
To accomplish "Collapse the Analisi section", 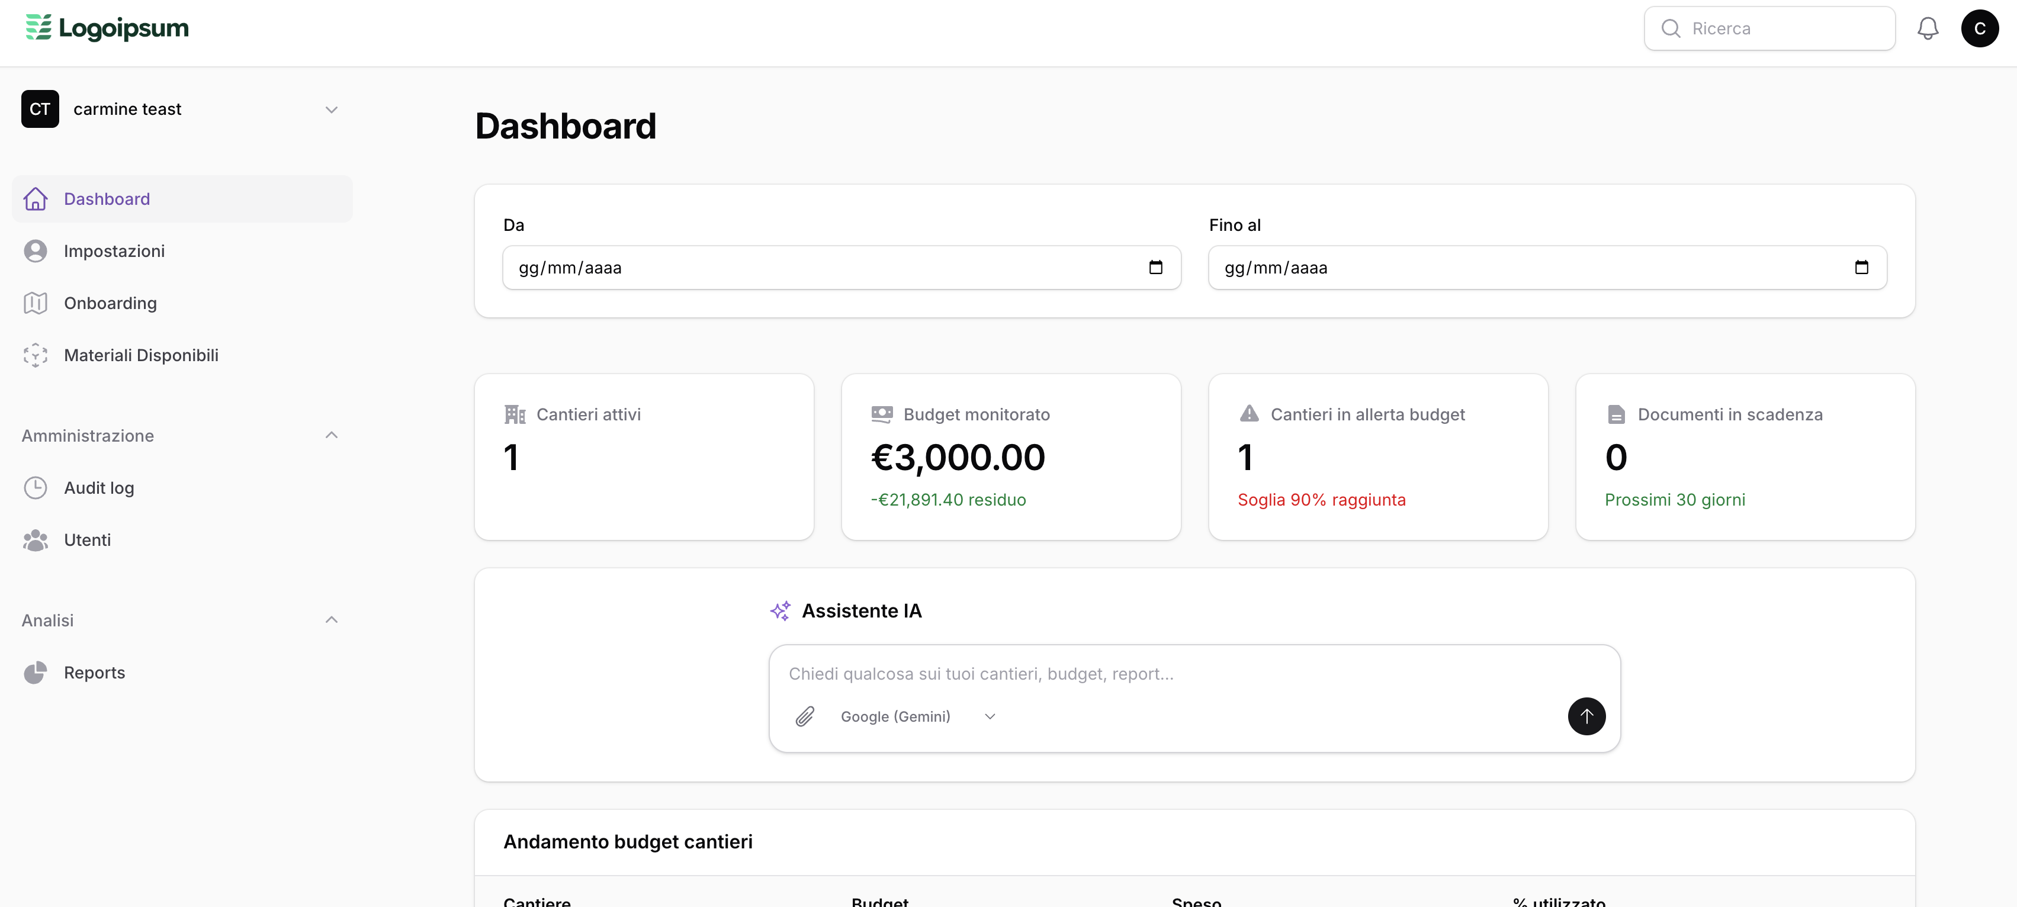I will [x=331, y=620].
